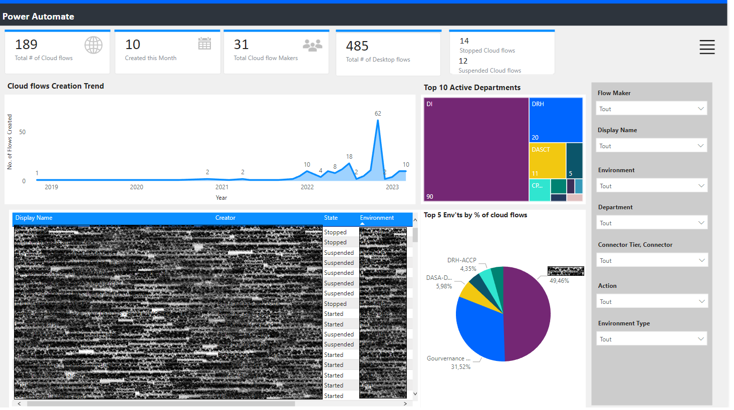Sort table by Creator column header

click(x=225, y=218)
